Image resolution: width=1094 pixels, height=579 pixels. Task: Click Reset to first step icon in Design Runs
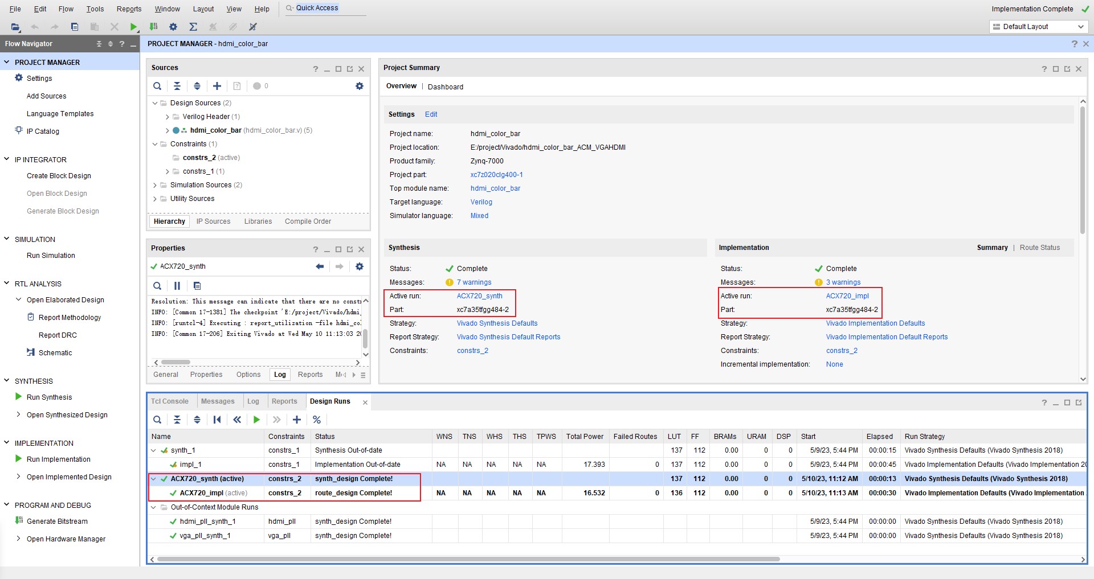click(x=217, y=420)
